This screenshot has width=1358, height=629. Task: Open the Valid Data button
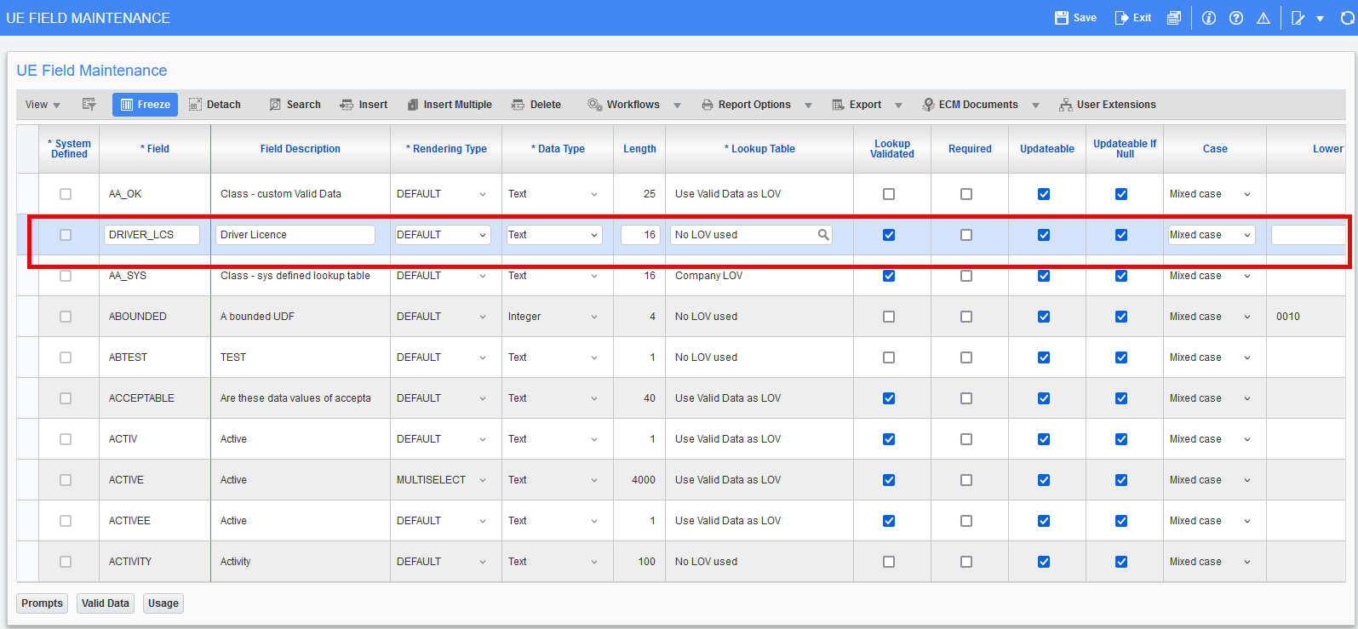point(106,603)
